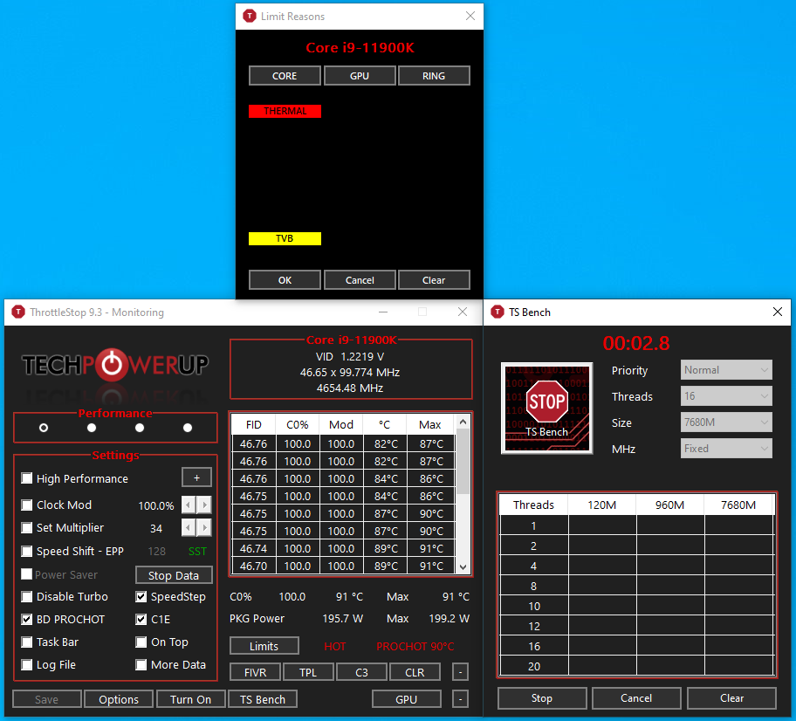The width and height of the screenshot is (796, 721).
Task: Uncheck BD PROCHOT checkbox
Action: 27,620
